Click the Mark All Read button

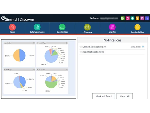pos(103,96)
